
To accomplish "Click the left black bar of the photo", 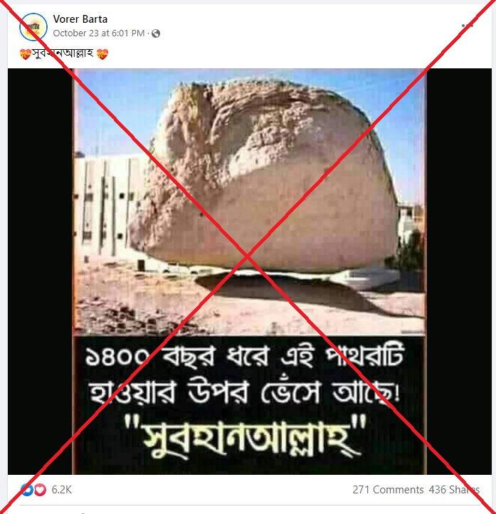I will (x=40, y=271).
